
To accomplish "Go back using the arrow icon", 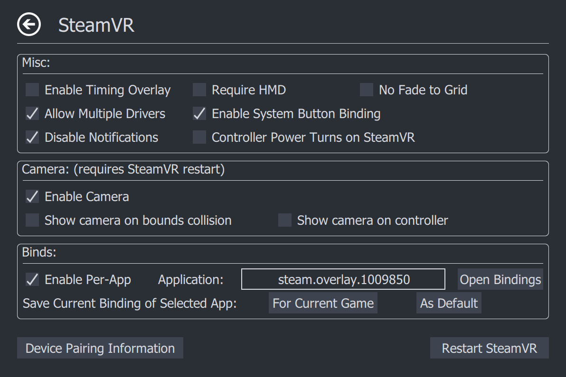I will [x=29, y=25].
